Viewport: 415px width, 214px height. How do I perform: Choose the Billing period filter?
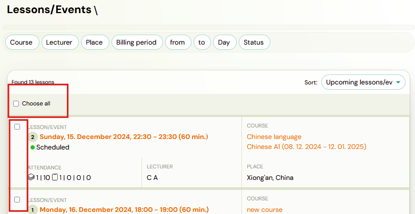pos(136,42)
